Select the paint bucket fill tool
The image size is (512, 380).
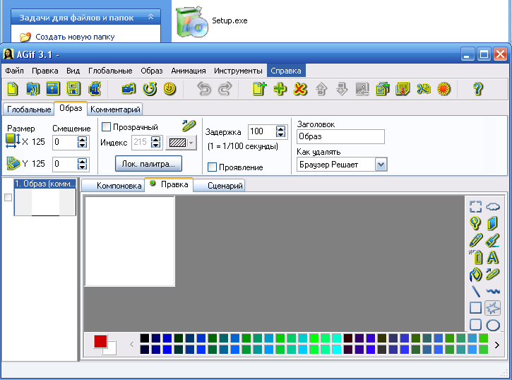coord(475,275)
